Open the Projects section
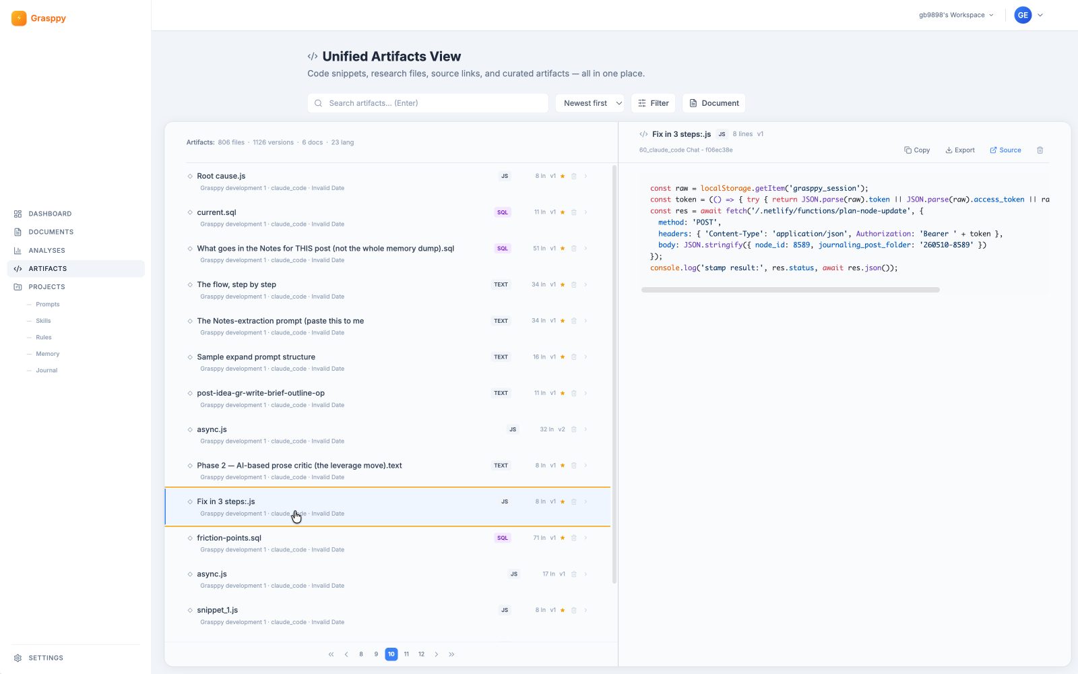This screenshot has width=1078, height=674. tap(76, 287)
